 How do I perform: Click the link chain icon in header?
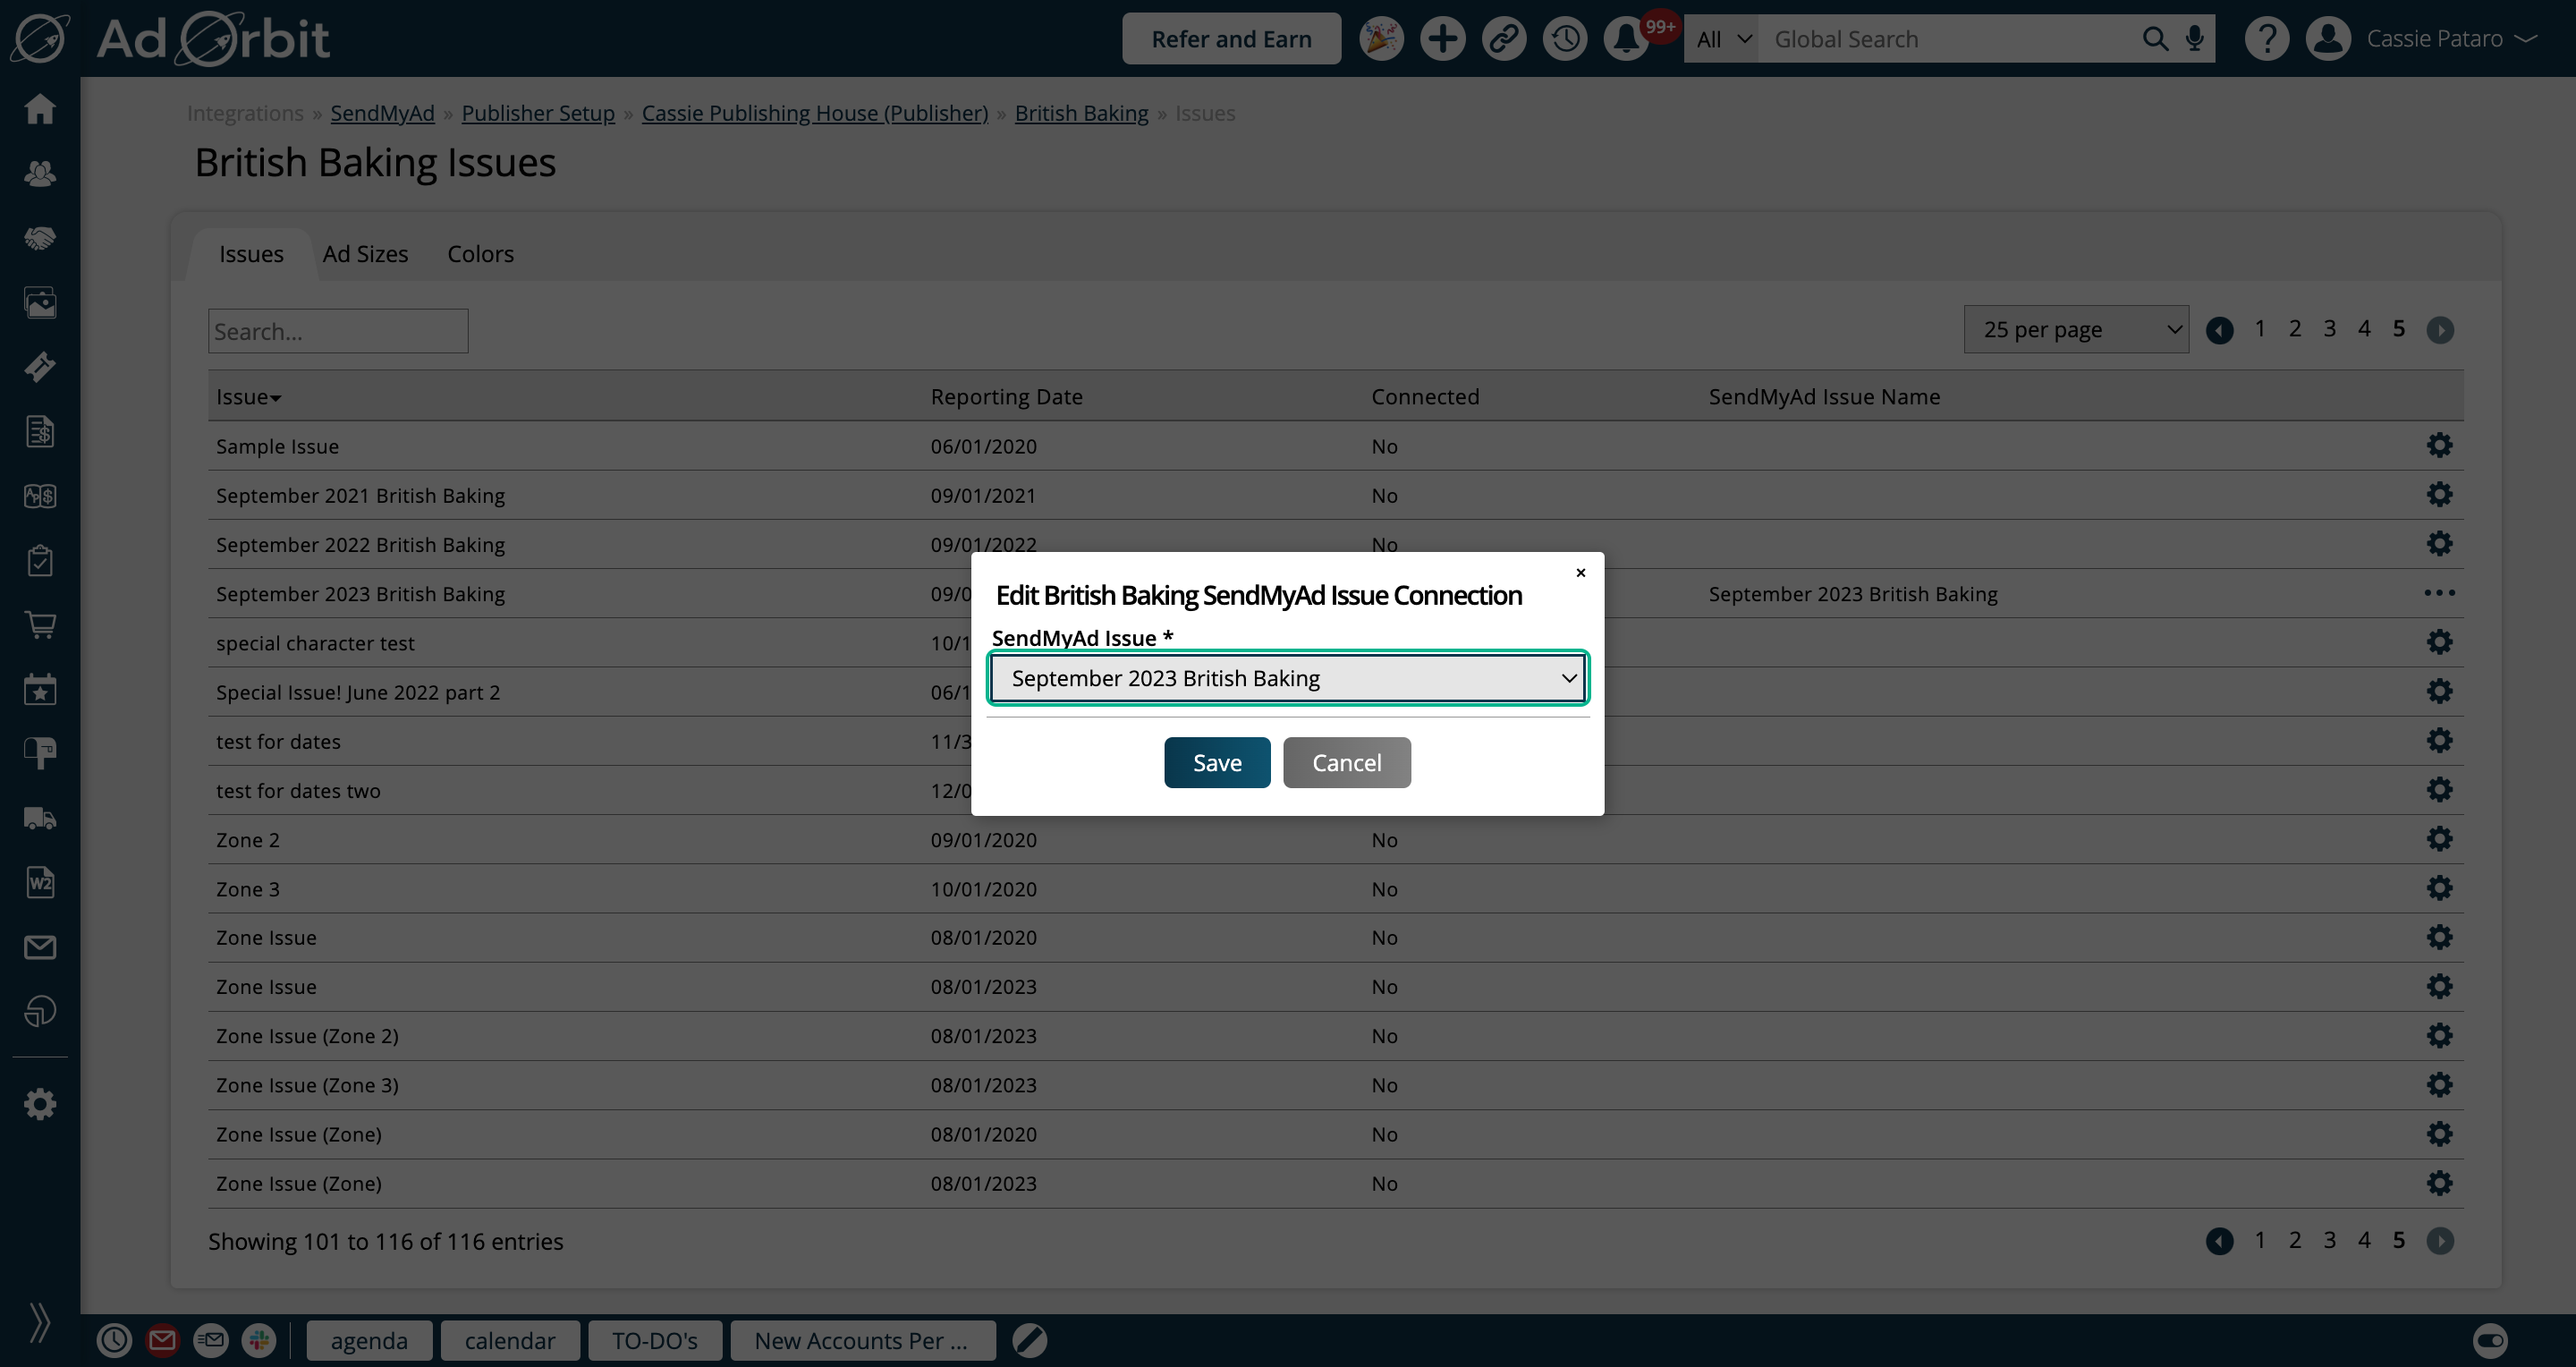click(1503, 39)
